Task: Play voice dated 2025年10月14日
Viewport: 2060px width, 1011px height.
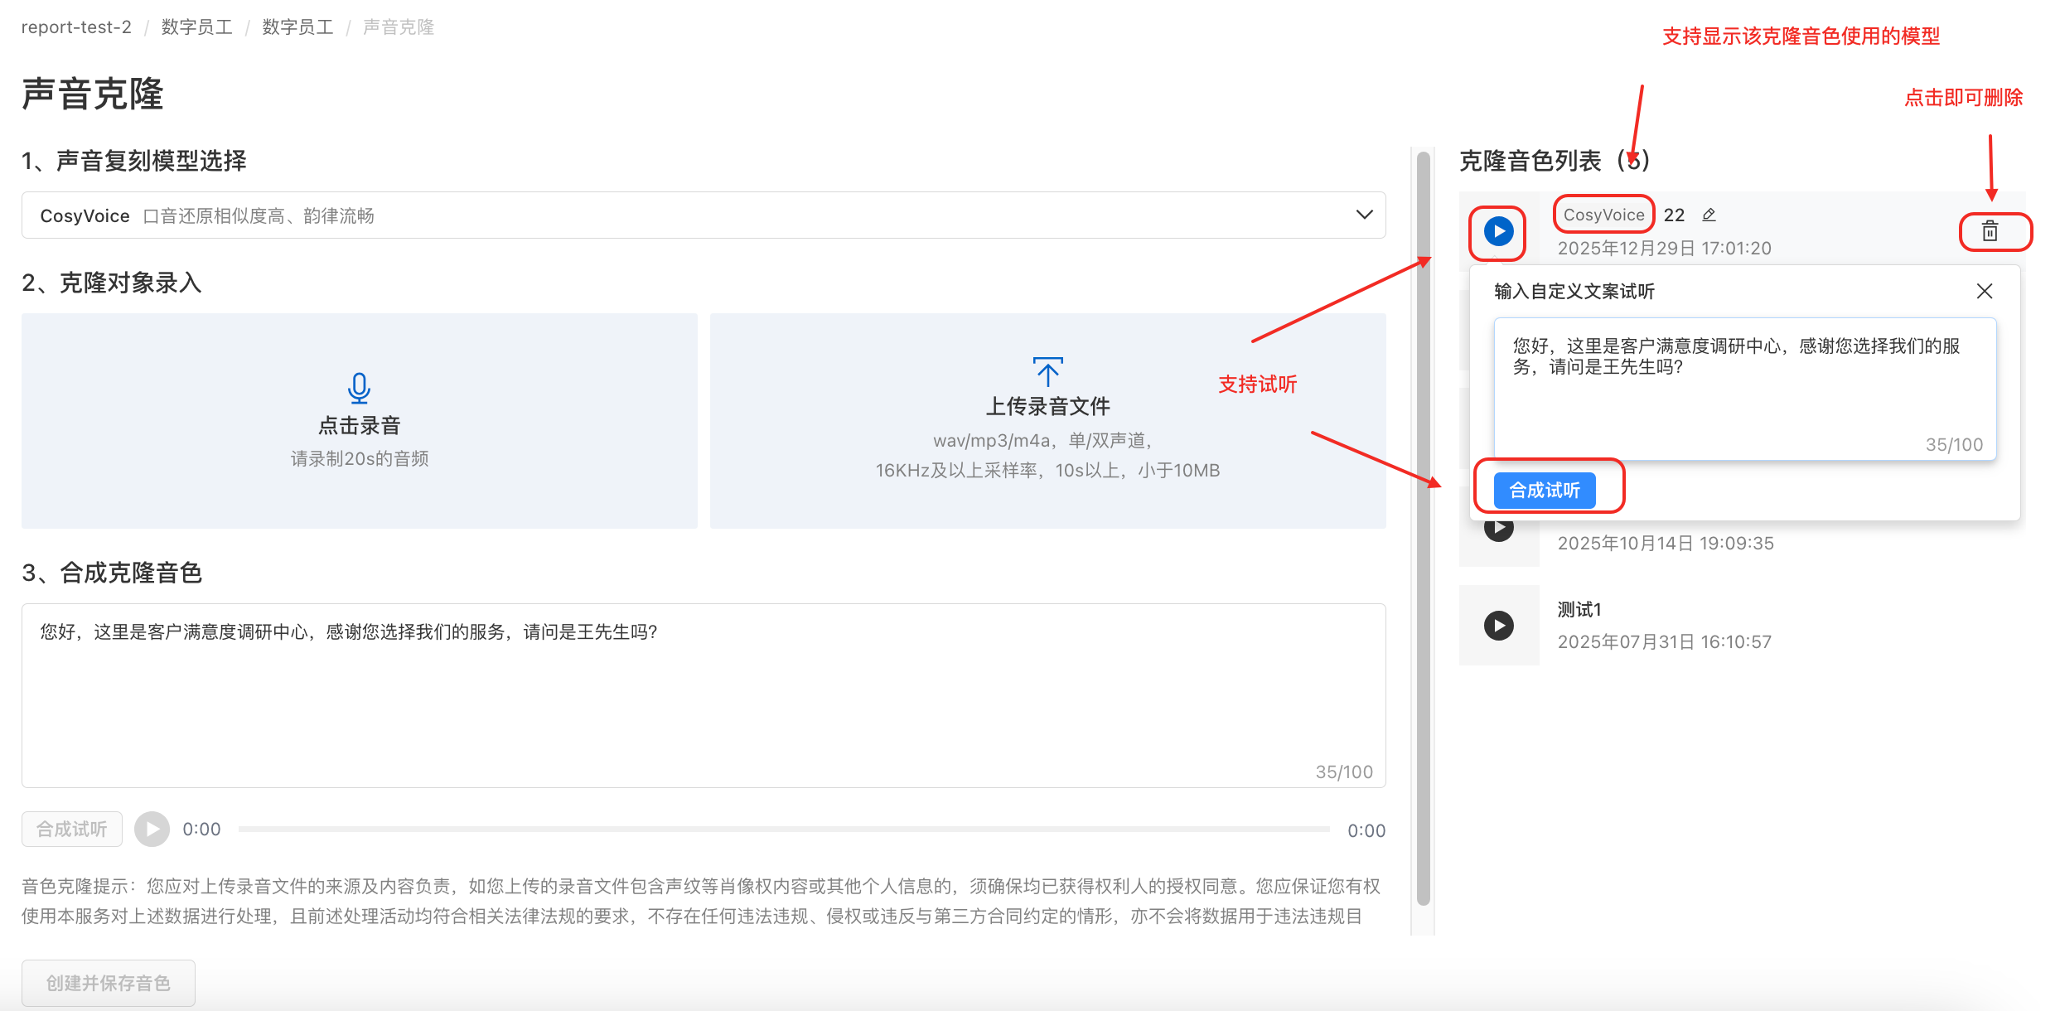Action: click(x=1498, y=530)
